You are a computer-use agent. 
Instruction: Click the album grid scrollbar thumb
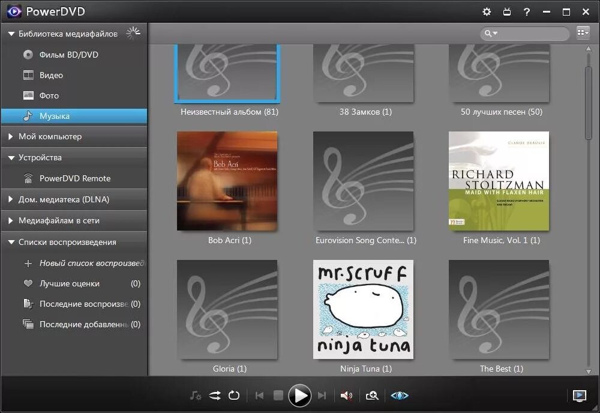coord(589,103)
